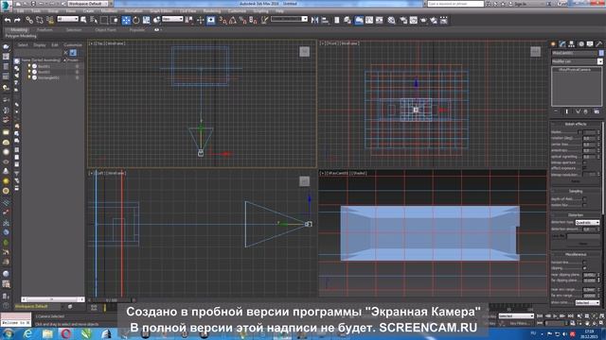Open the Freeform ribbon tab
This screenshot has width=606, height=340.
pos(45,29)
